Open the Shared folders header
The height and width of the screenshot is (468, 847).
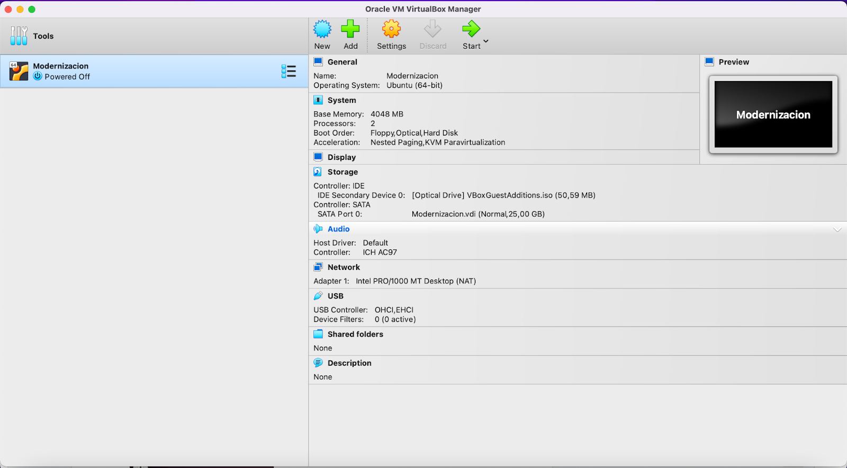point(355,334)
